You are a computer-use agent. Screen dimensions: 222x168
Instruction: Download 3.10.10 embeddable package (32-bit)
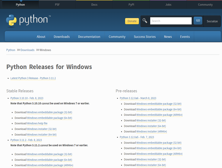(50, 112)
